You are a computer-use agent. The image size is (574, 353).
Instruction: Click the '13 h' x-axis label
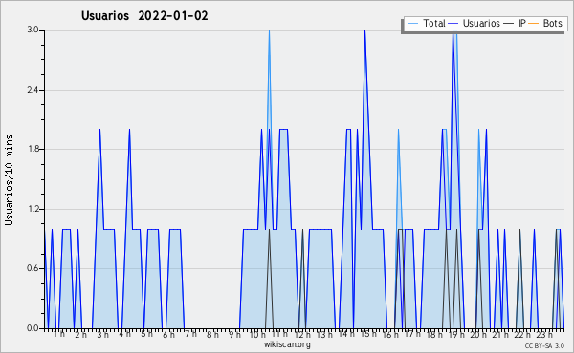[324, 334]
